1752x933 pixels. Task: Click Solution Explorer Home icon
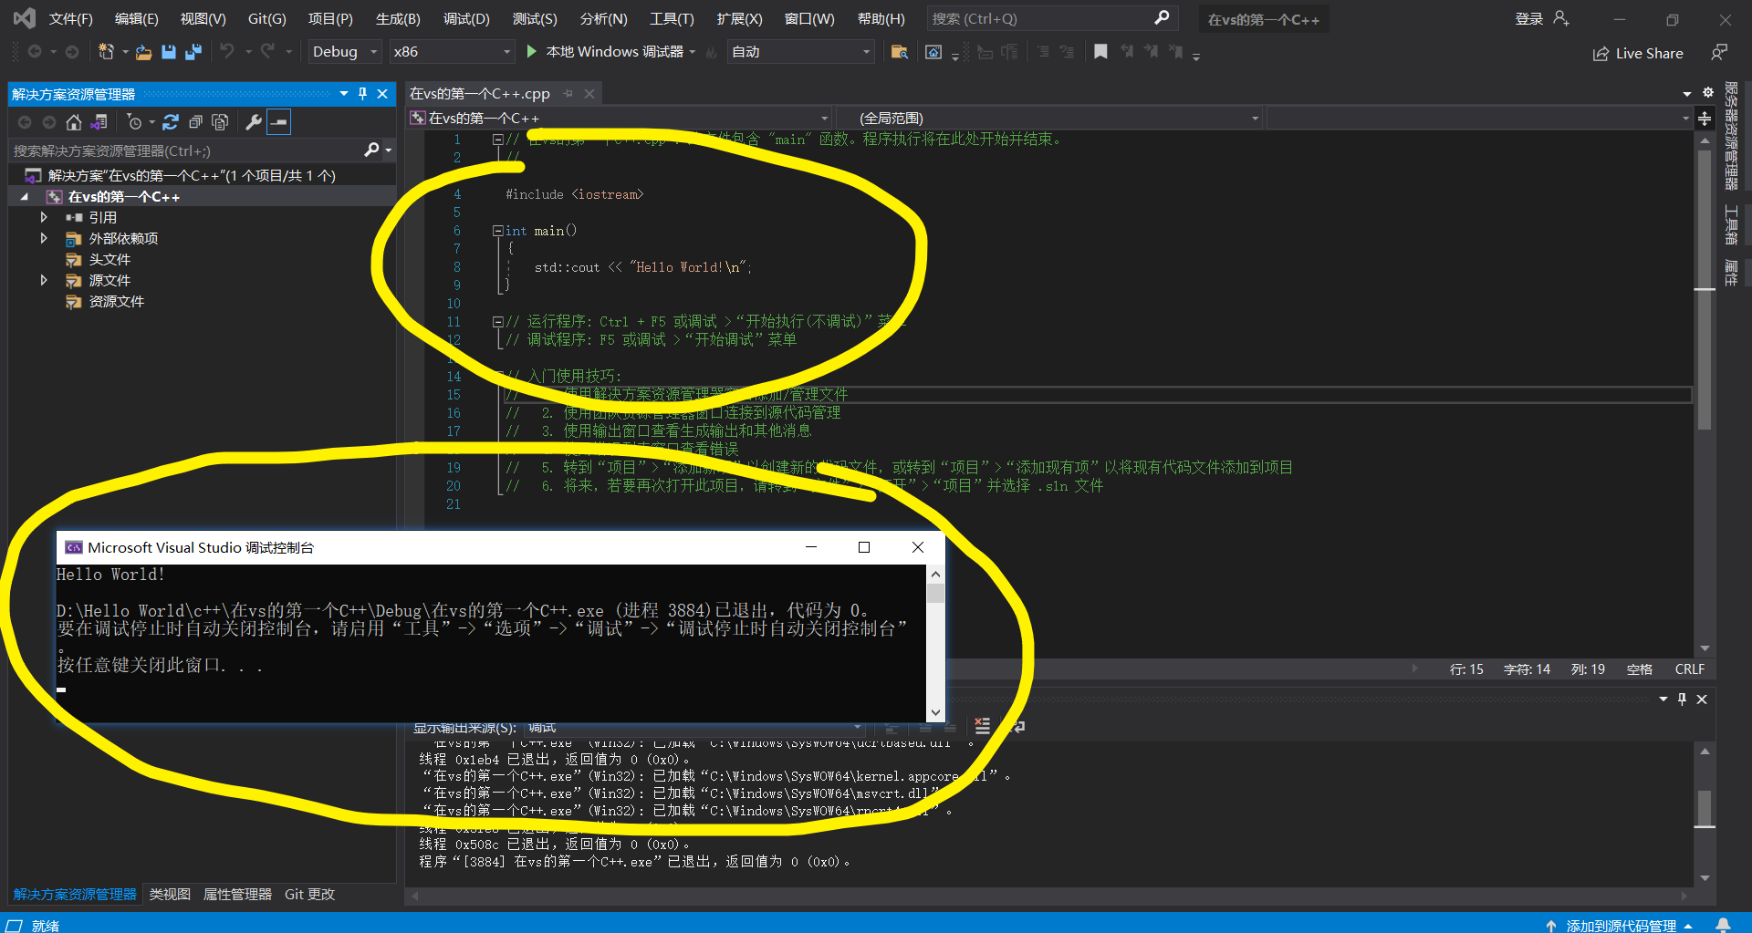point(74,122)
